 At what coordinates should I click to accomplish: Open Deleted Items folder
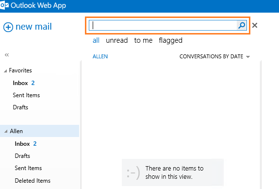point(33,181)
